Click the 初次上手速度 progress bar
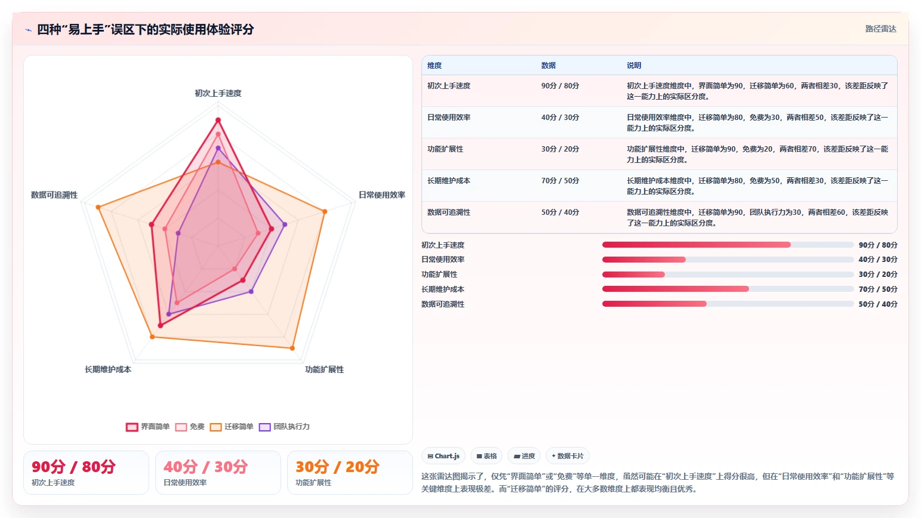Screen dimensions: 921x518 [728, 245]
